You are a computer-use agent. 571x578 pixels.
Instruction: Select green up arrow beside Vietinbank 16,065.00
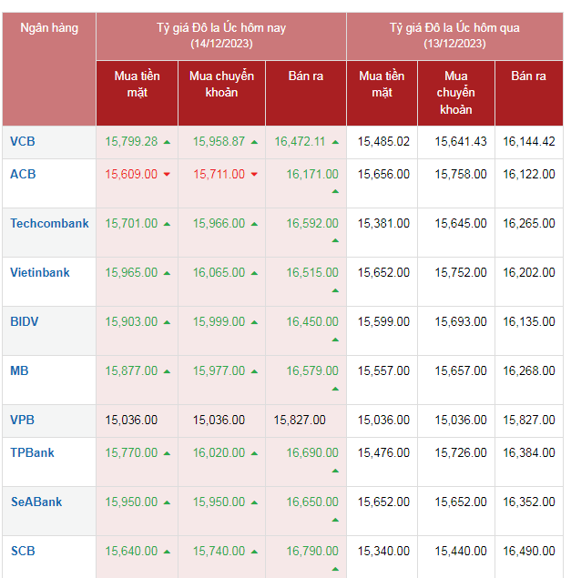(254, 273)
